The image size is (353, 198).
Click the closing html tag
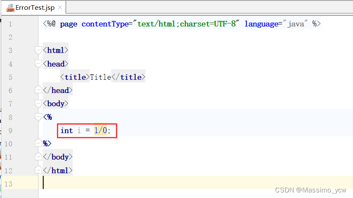(58, 170)
